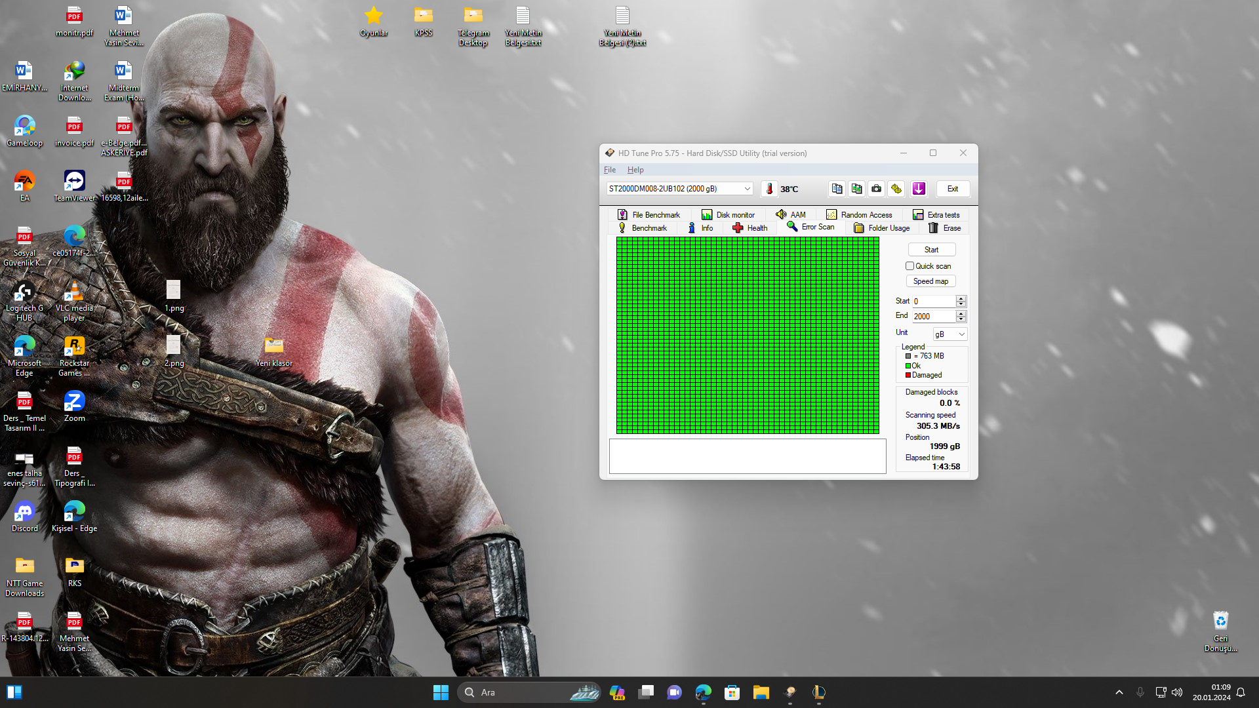Click the thermometer temperature icon
The width and height of the screenshot is (1259, 708).
(x=769, y=189)
